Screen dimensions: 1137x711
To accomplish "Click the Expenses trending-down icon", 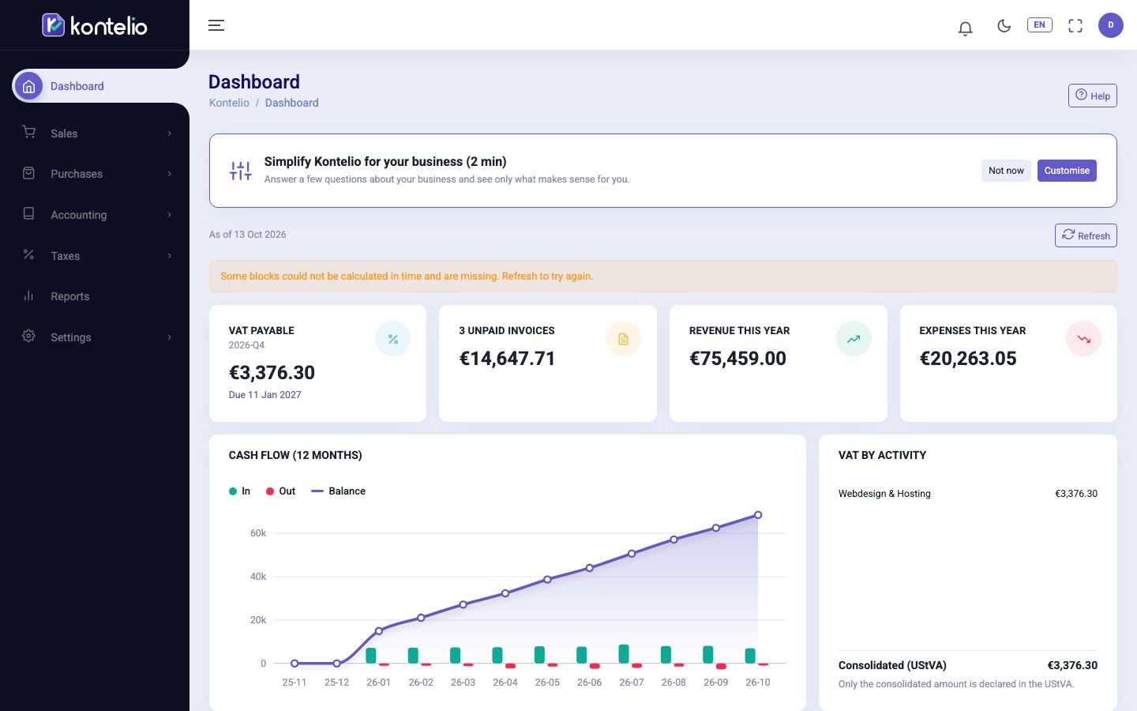I will click(1083, 339).
